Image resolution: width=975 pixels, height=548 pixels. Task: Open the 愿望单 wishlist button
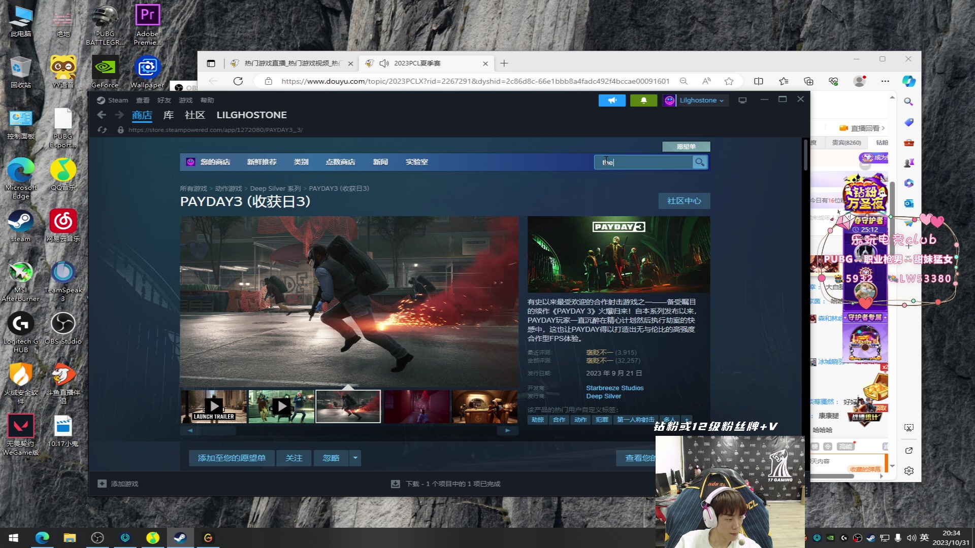pos(686,147)
